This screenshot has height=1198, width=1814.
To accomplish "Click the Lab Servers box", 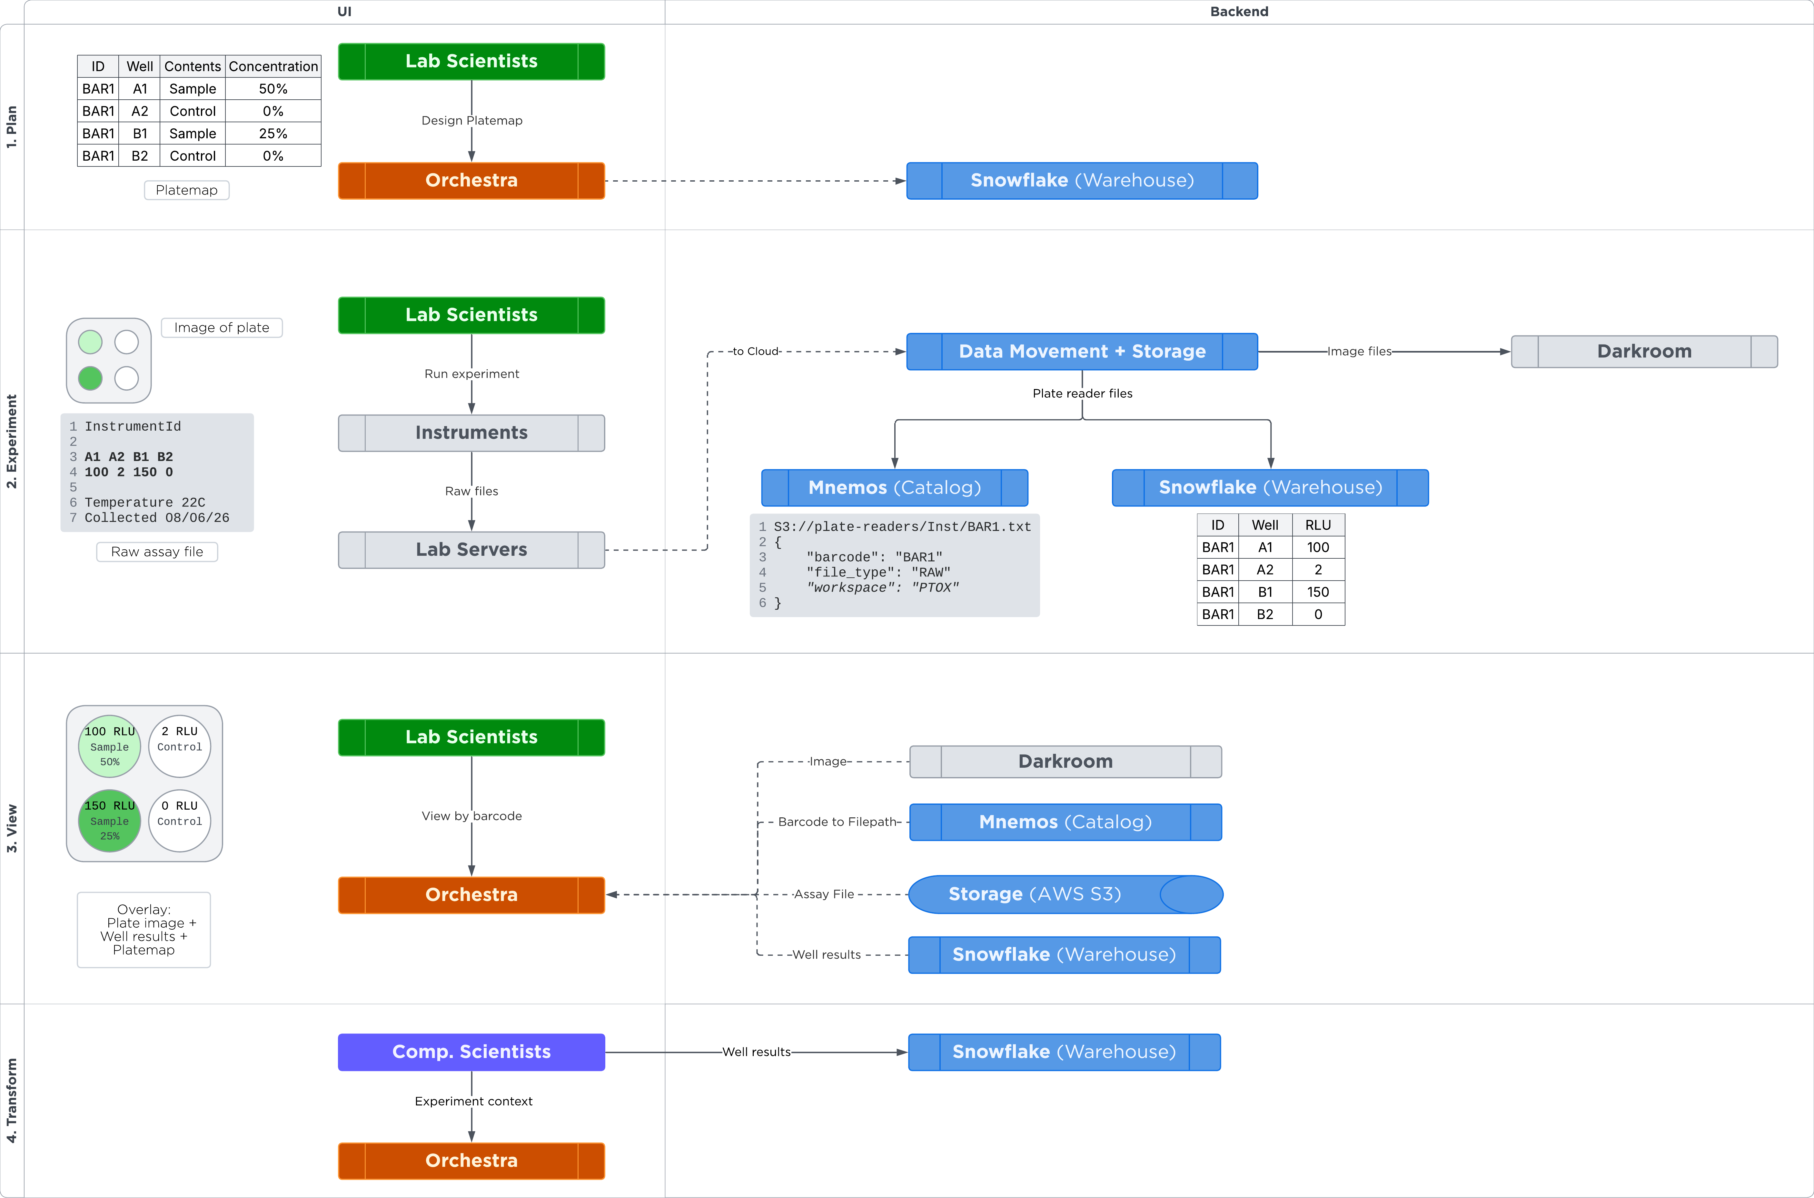I will coord(471,550).
